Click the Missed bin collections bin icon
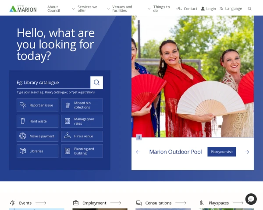The image size is (263, 210). [68, 105]
